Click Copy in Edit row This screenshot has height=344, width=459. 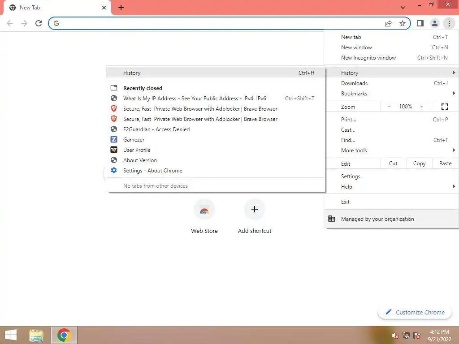point(419,163)
